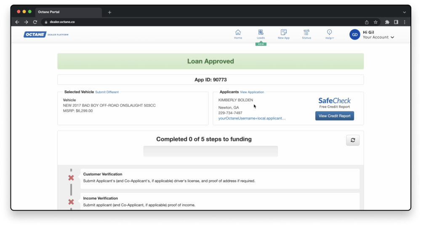
Task: Switch to the Octane Portal tab
Action: coord(67,12)
